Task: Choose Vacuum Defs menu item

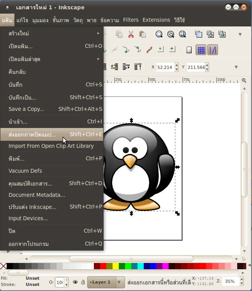Action: (x=52, y=171)
